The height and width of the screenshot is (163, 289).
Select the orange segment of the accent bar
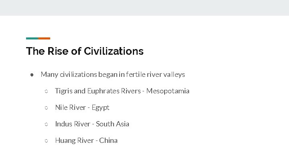[x=44, y=39]
